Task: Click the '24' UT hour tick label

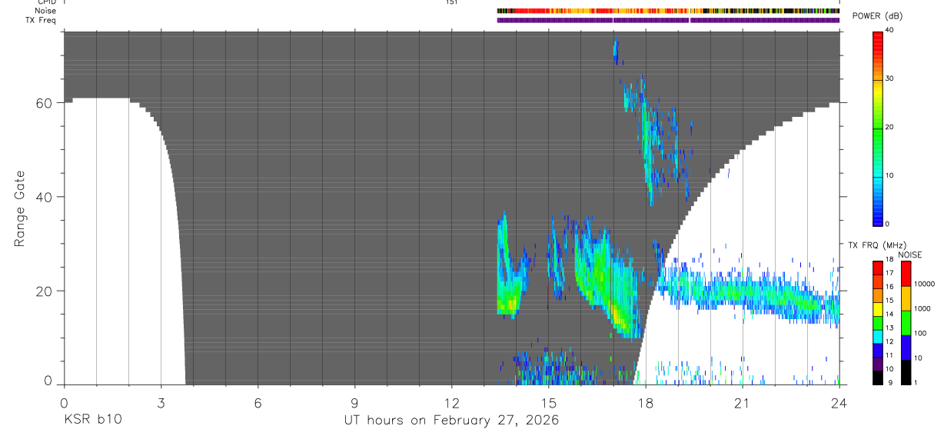Action: [839, 402]
